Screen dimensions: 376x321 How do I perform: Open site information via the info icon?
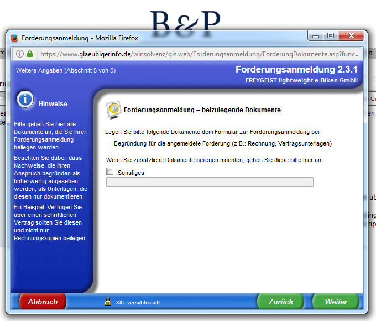[20, 54]
